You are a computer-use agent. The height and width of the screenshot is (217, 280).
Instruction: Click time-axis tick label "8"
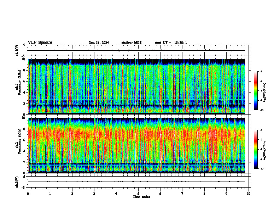point(204,194)
